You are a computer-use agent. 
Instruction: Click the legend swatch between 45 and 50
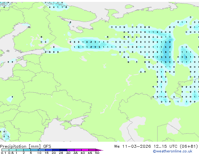pos(92,150)
